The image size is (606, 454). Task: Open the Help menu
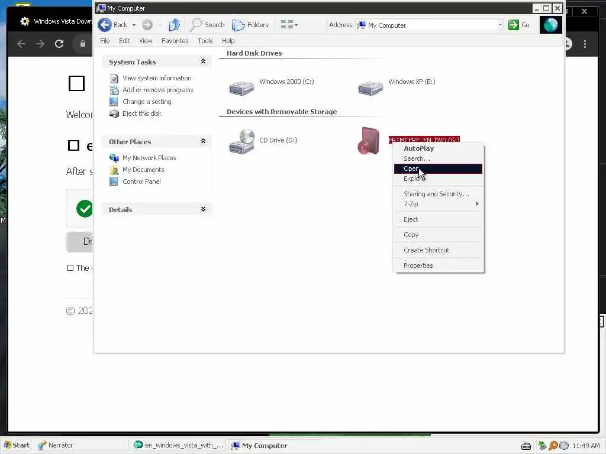pos(228,41)
